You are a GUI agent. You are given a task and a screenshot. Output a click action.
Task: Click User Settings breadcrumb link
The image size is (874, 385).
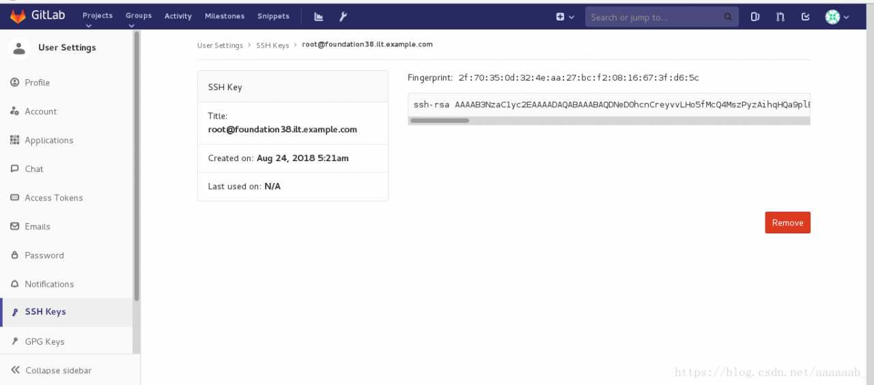tap(220, 45)
